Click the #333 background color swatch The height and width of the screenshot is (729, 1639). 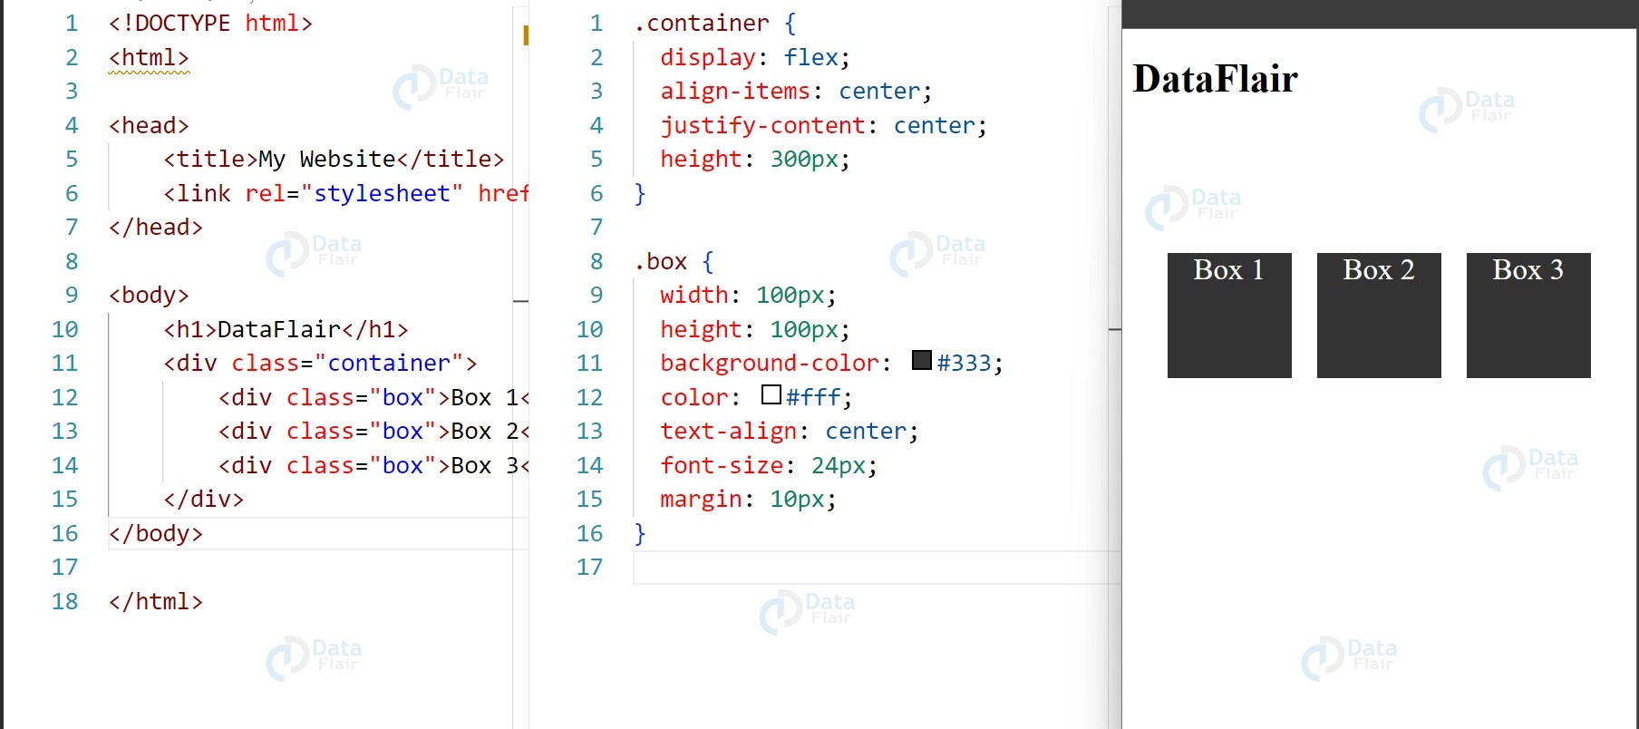pos(922,360)
